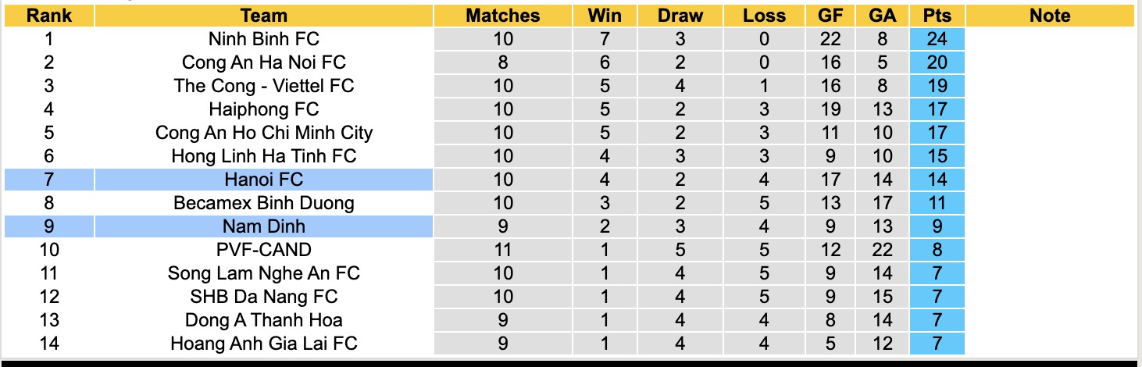Click the highlighted Nam Dinh team

click(x=264, y=226)
